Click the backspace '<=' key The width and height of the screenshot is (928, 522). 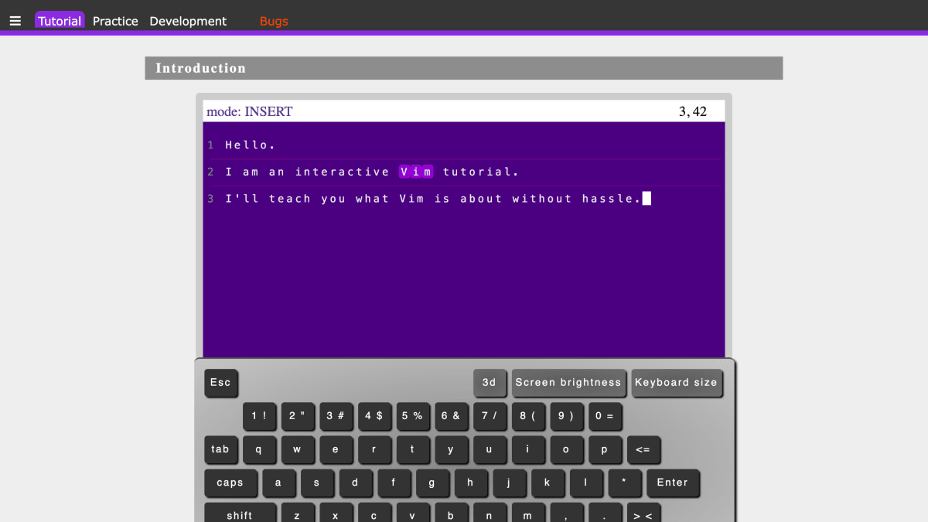pos(643,449)
